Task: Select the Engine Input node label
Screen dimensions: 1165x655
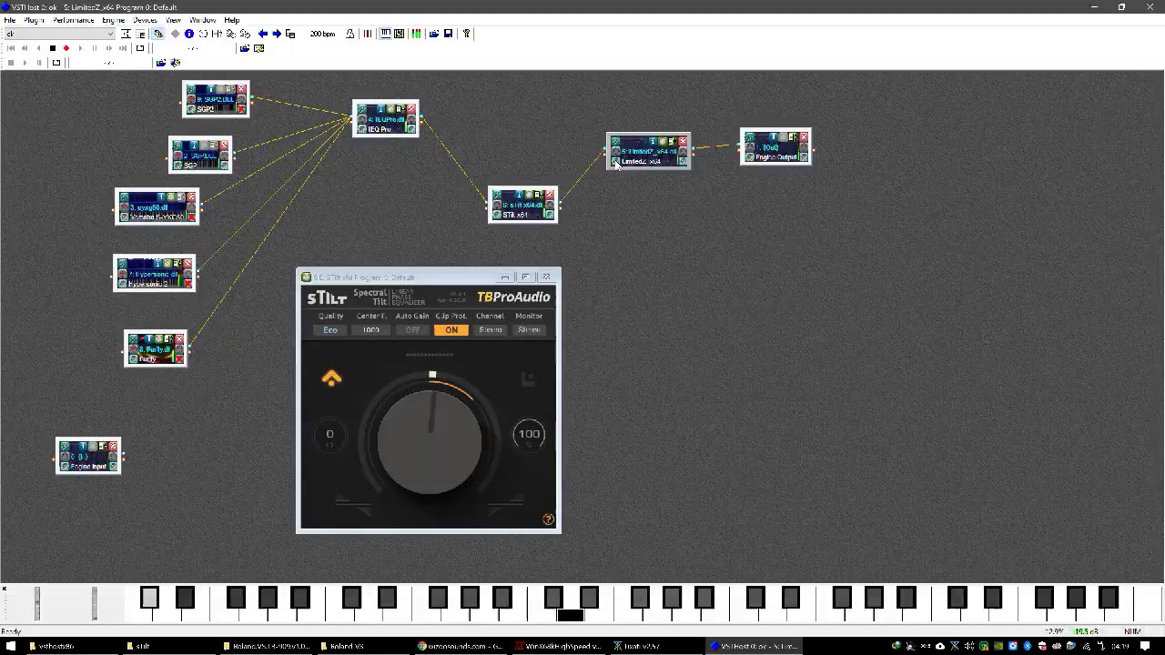Action: pyautogui.click(x=88, y=467)
